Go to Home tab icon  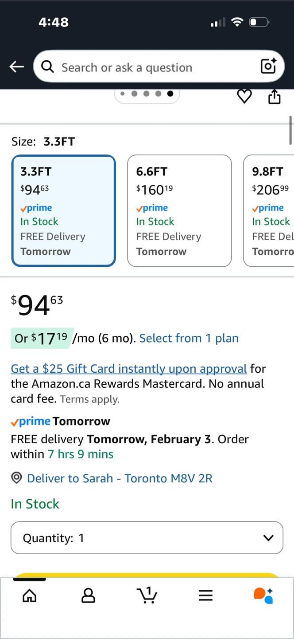pos(30,596)
